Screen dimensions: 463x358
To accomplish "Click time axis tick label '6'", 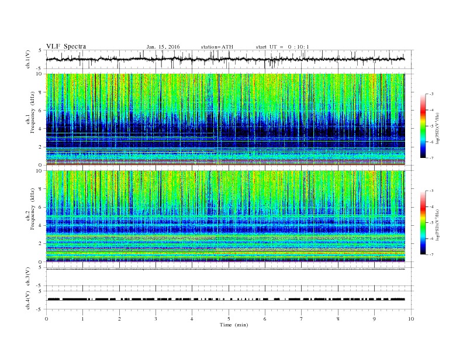I will 265,319.
